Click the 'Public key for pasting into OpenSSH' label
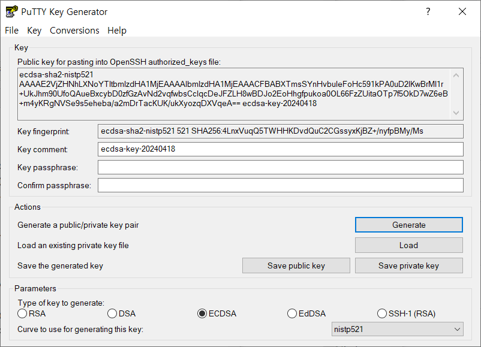 pos(119,62)
